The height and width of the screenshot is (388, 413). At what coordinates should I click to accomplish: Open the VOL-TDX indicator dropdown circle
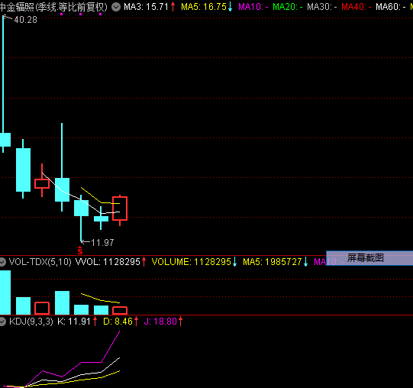coord(2,262)
